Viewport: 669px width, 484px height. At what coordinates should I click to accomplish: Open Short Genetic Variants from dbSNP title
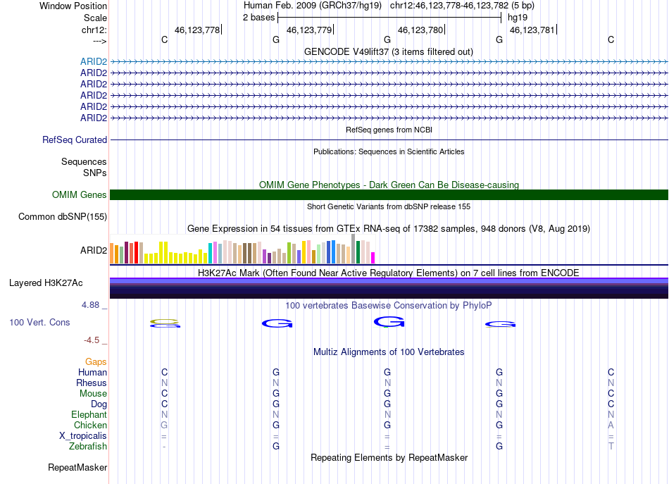(389, 206)
